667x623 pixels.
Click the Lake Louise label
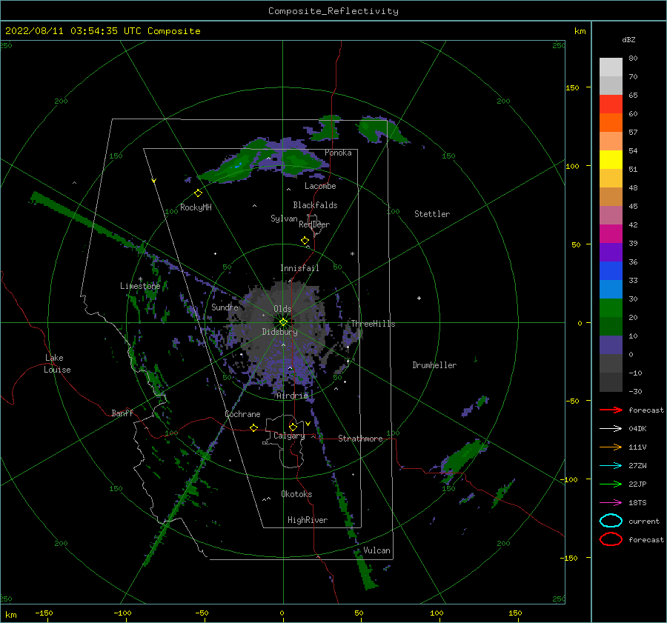(57, 364)
